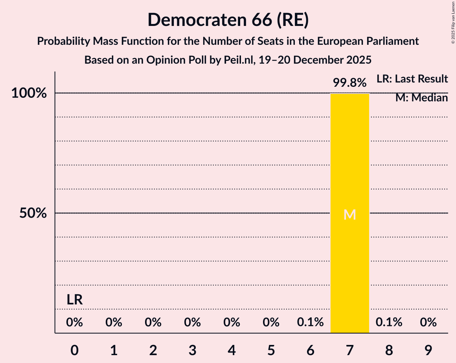
Task: Click the x-axis tick label 9
Action: pos(428,350)
